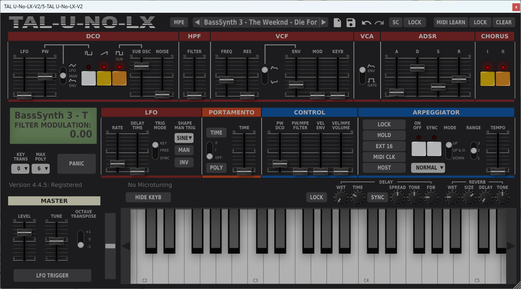This screenshot has width=521, height=289.
Task: Toggle the DCO pulse wave white button
Action: (x=89, y=78)
